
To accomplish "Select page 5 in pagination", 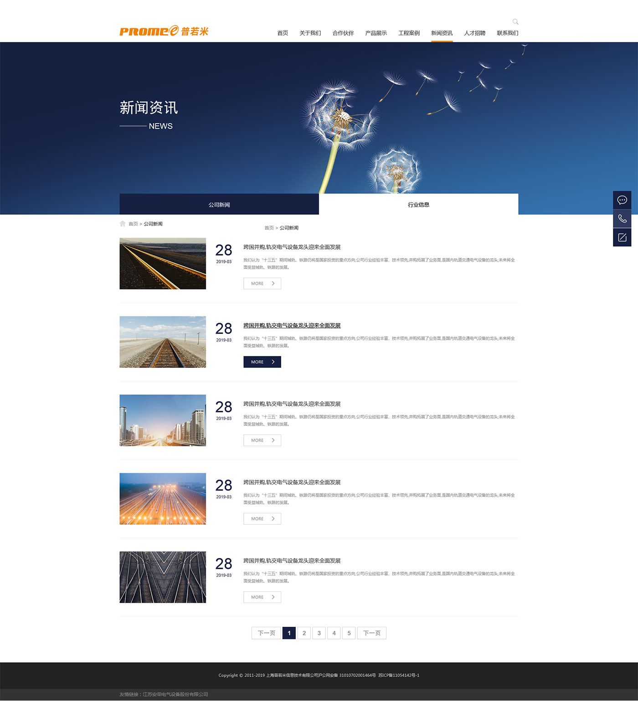I will click(349, 633).
